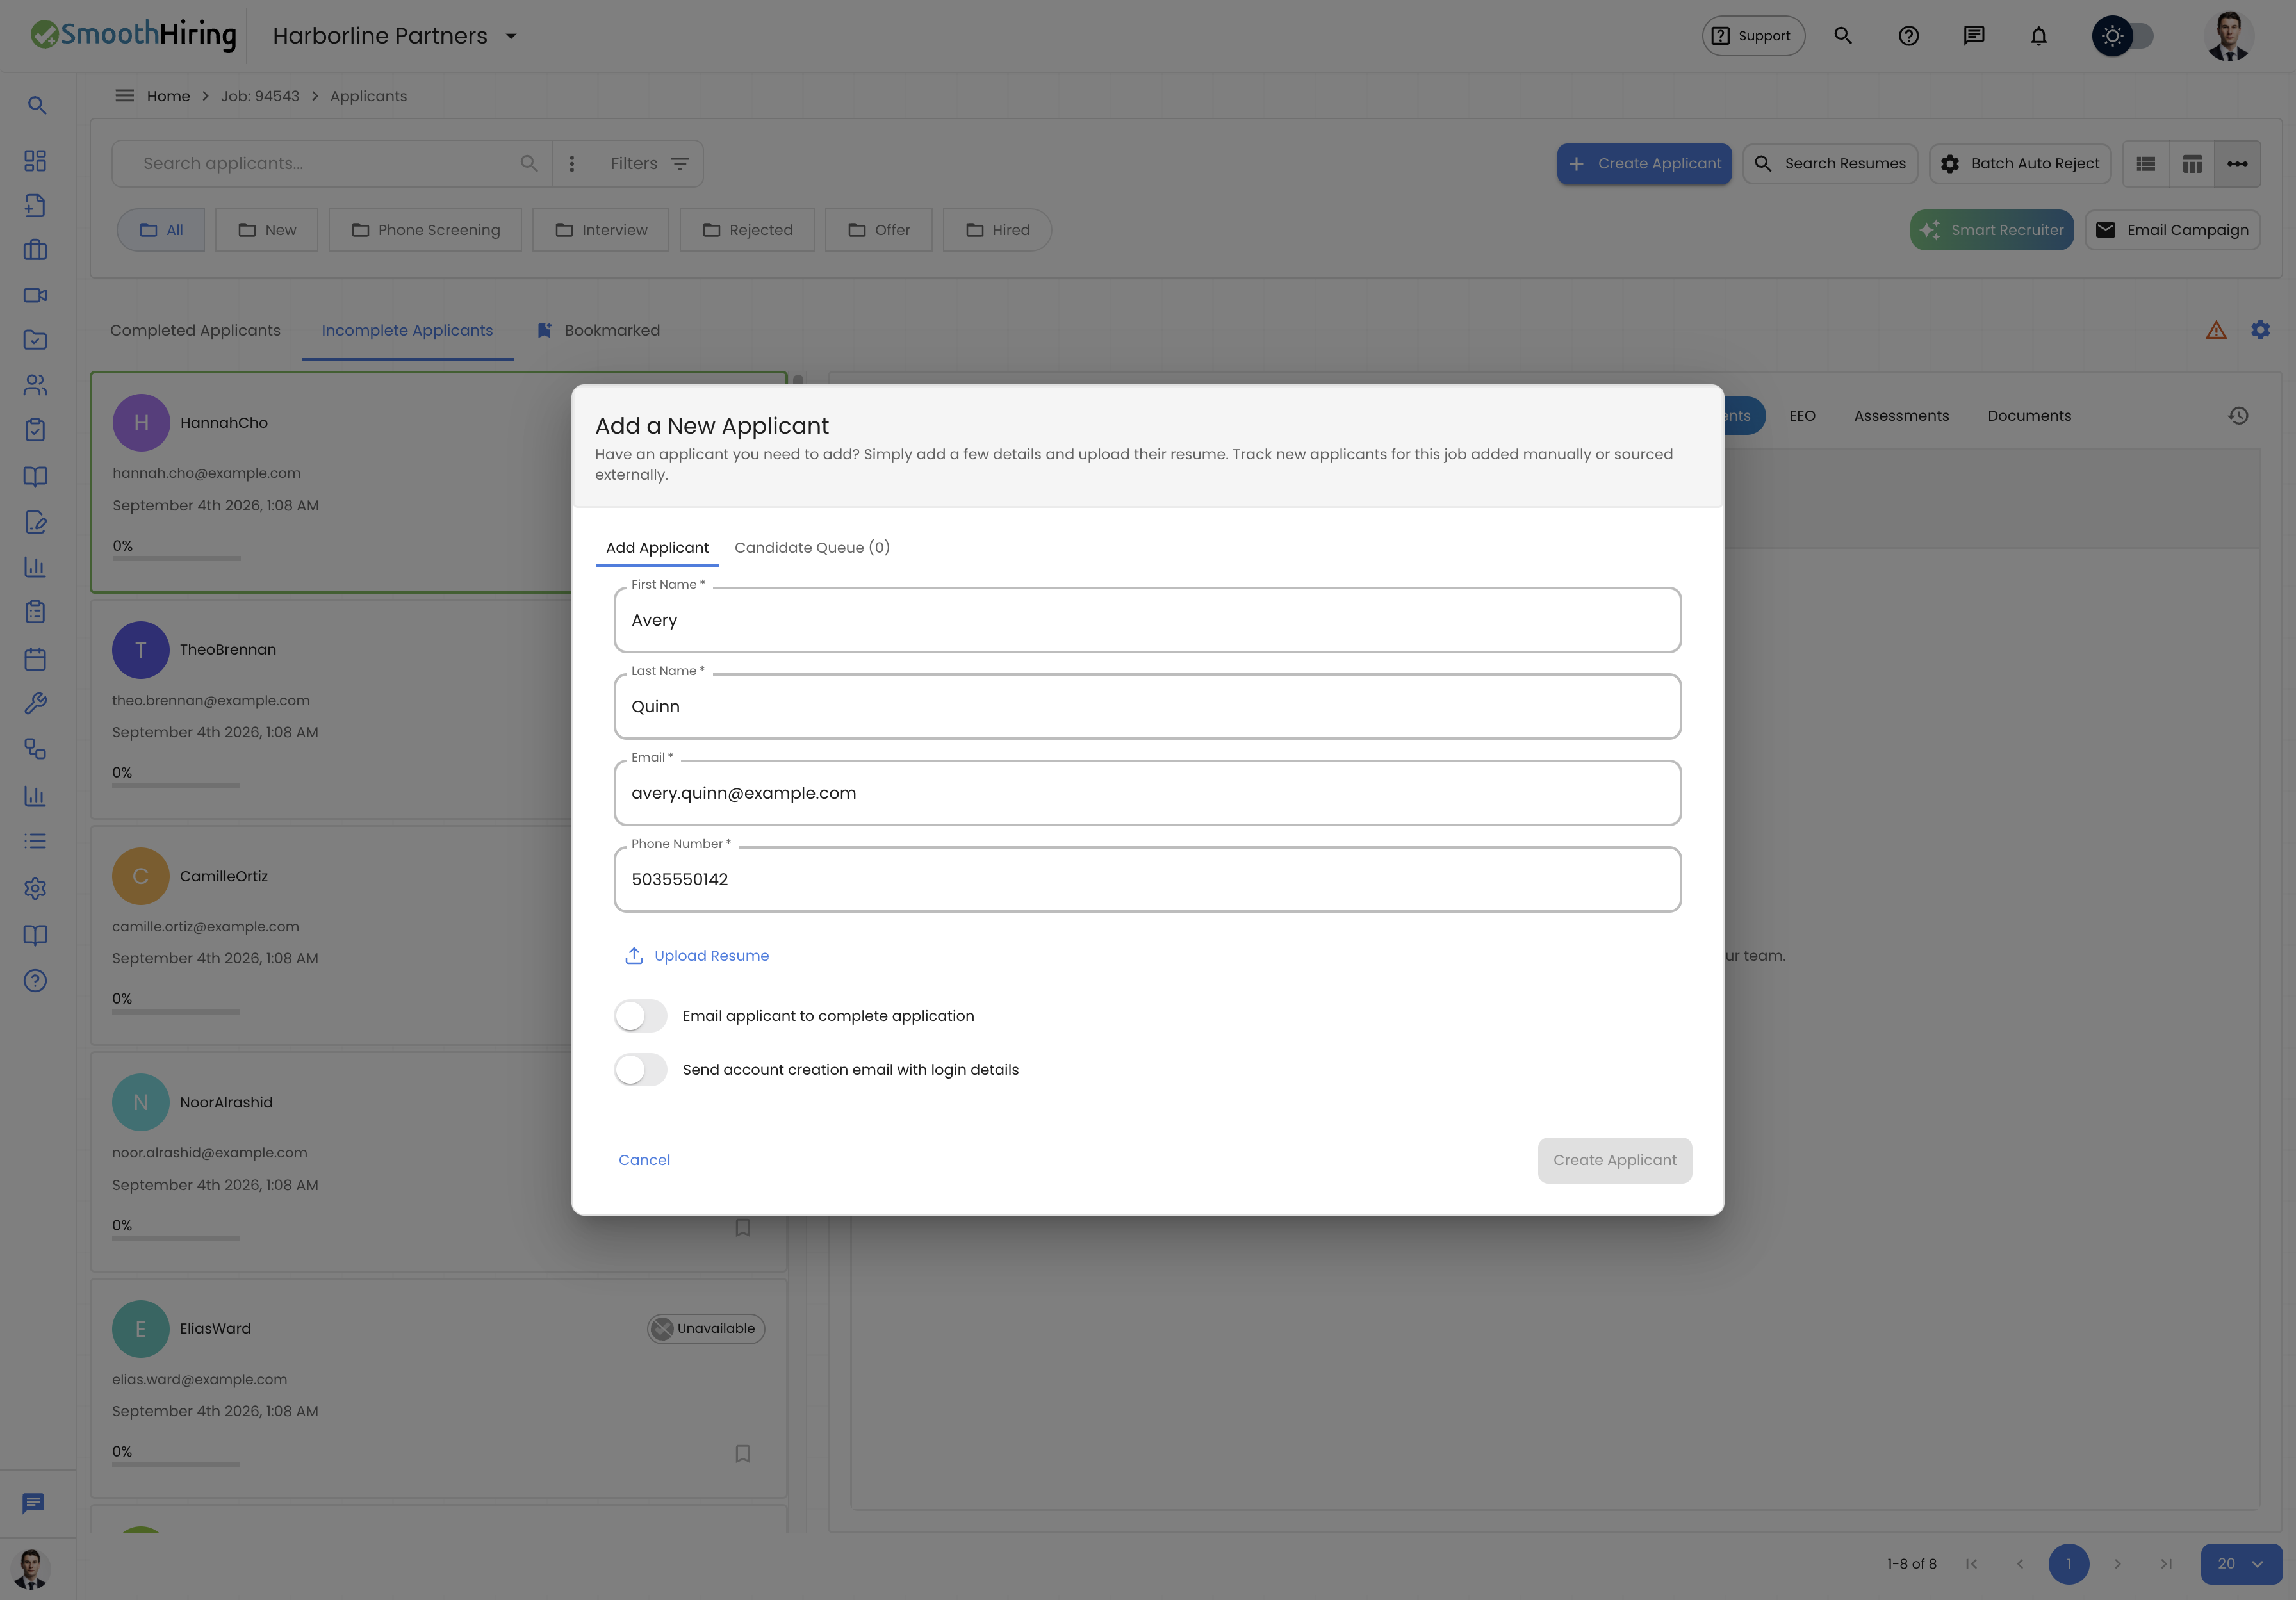Click the sidebar calendar icon
Image resolution: width=2296 pixels, height=1600 pixels.
coord(36,659)
